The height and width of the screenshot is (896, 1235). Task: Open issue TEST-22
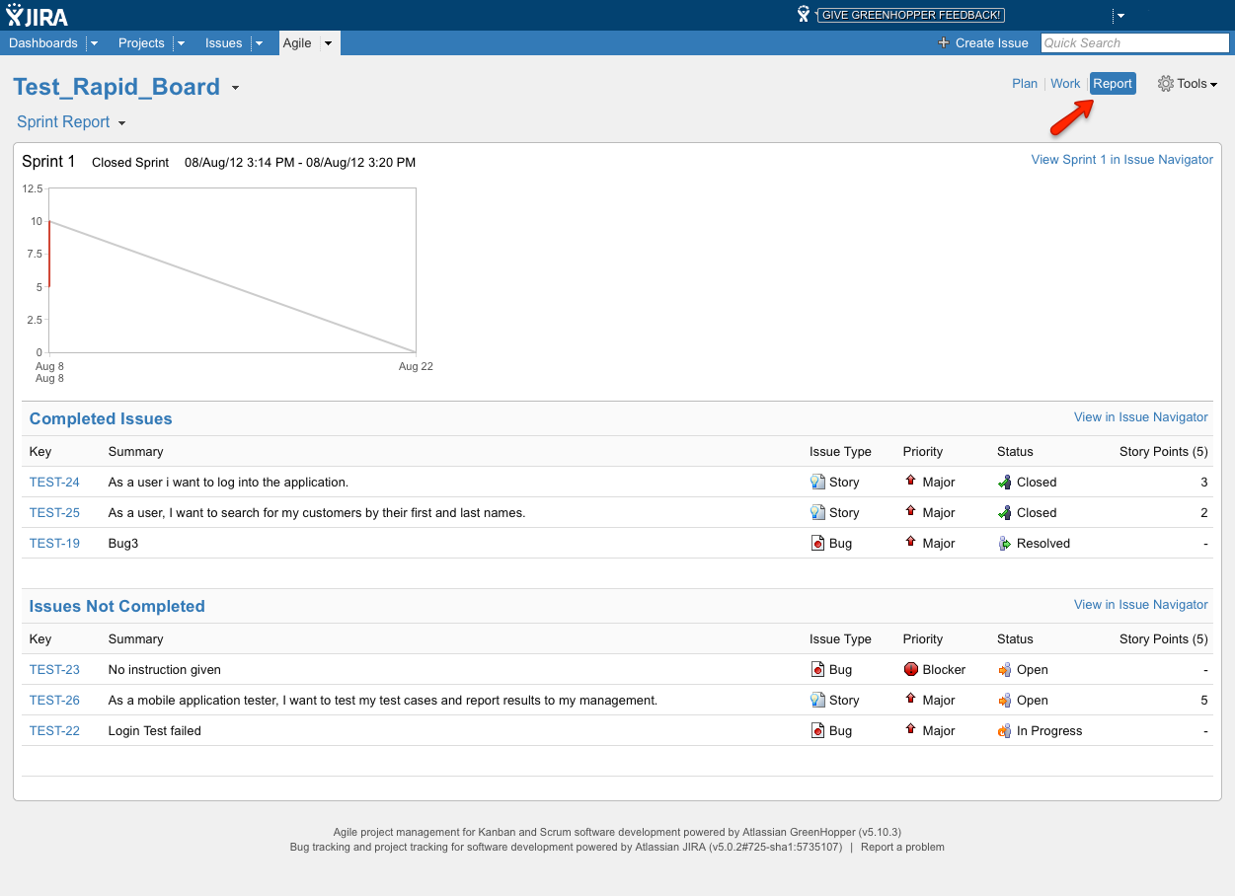pyautogui.click(x=54, y=731)
